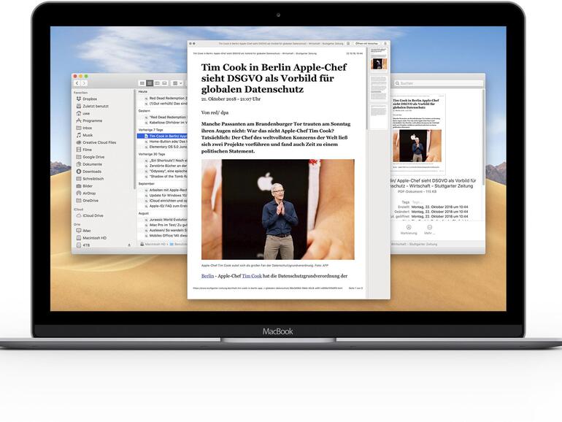Open Dokumente in the Finder sidebar

(x=89, y=164)
